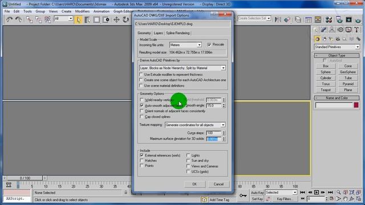
Task: Enable Weld nearby vertices checkbox
Action: 141,100
